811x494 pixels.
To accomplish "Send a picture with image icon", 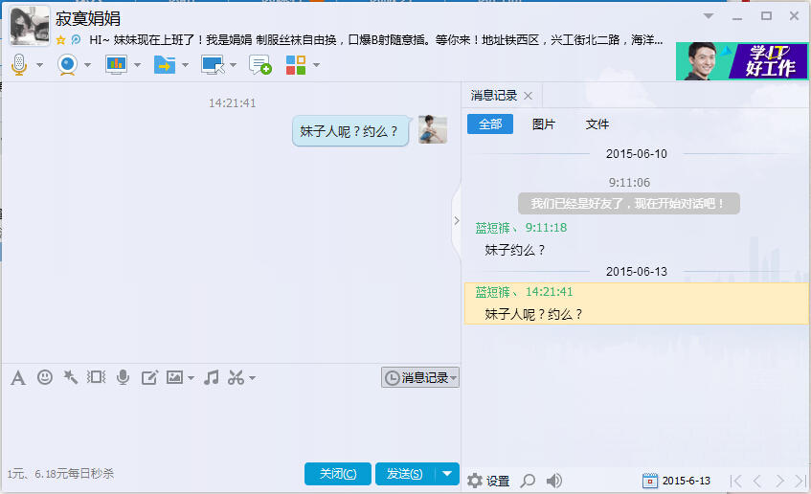I will 174,377.
